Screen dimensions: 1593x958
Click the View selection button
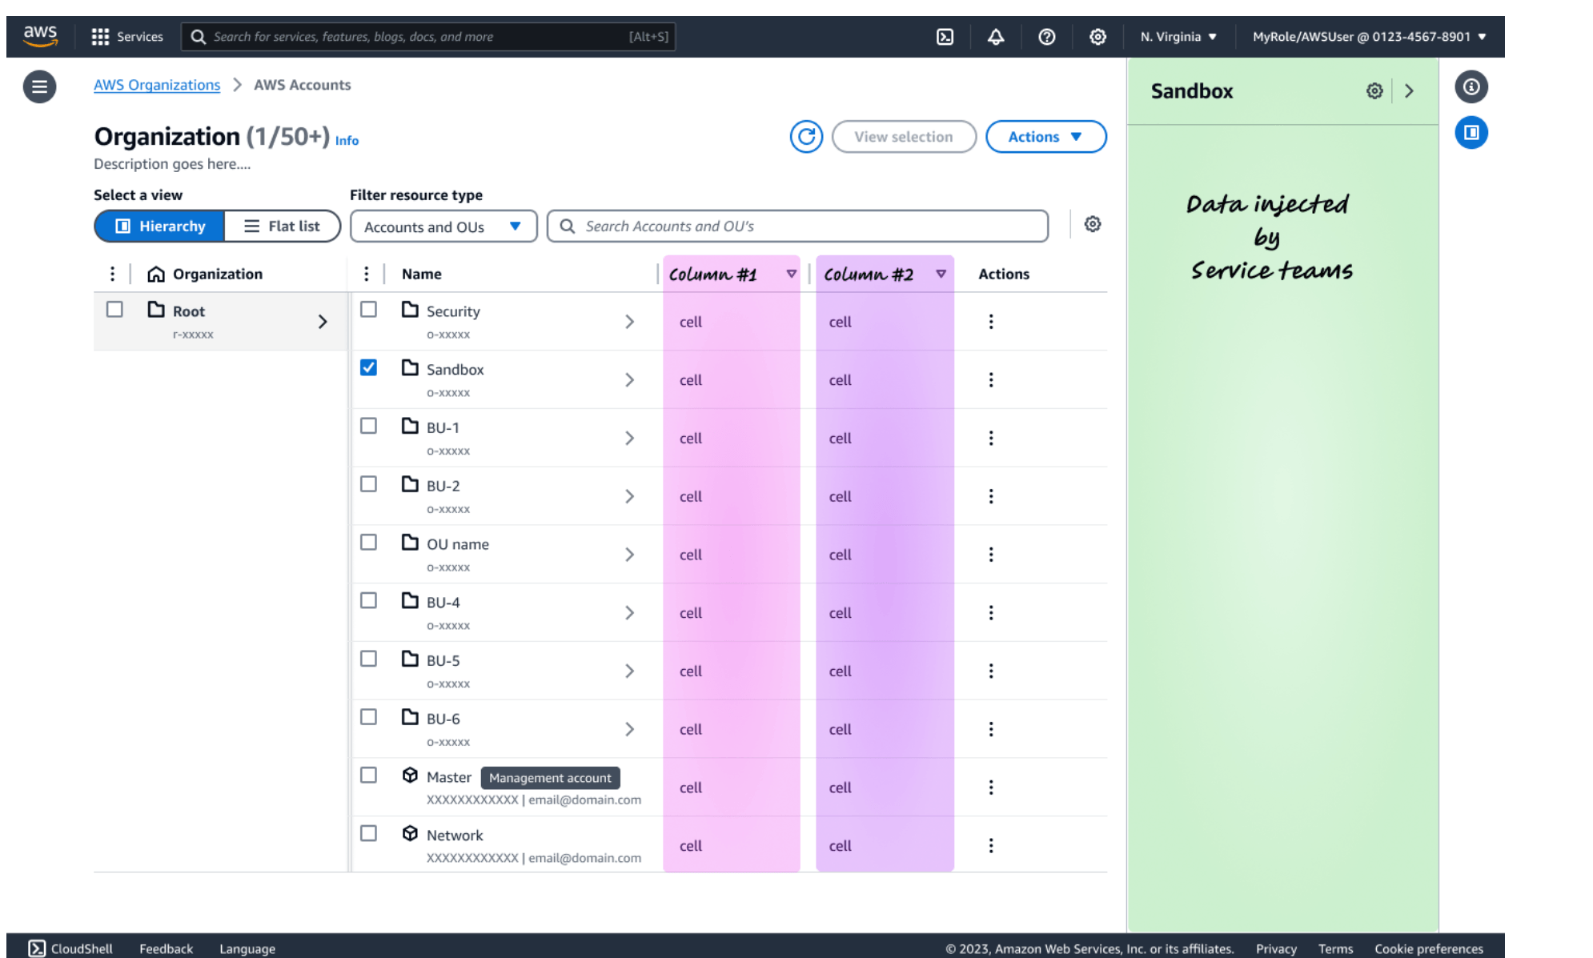(x=904, y=137)
